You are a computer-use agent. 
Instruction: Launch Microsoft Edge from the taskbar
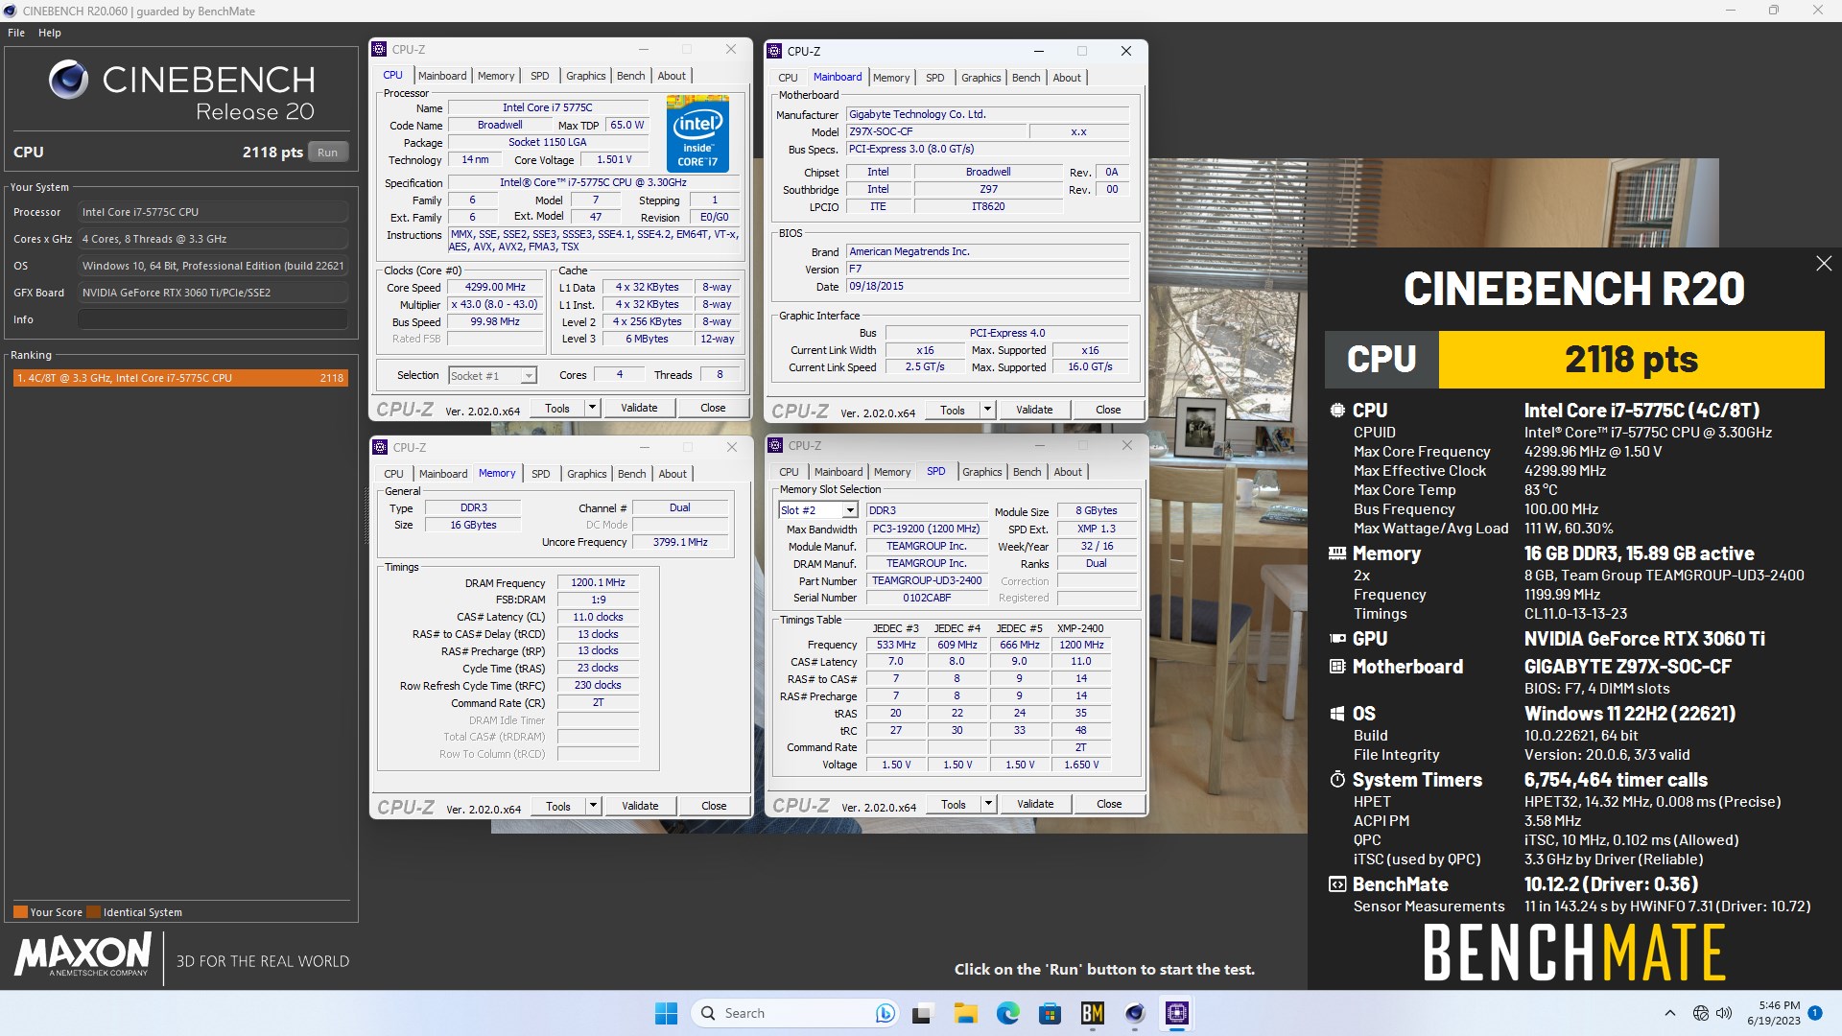coord(1007,1013)
